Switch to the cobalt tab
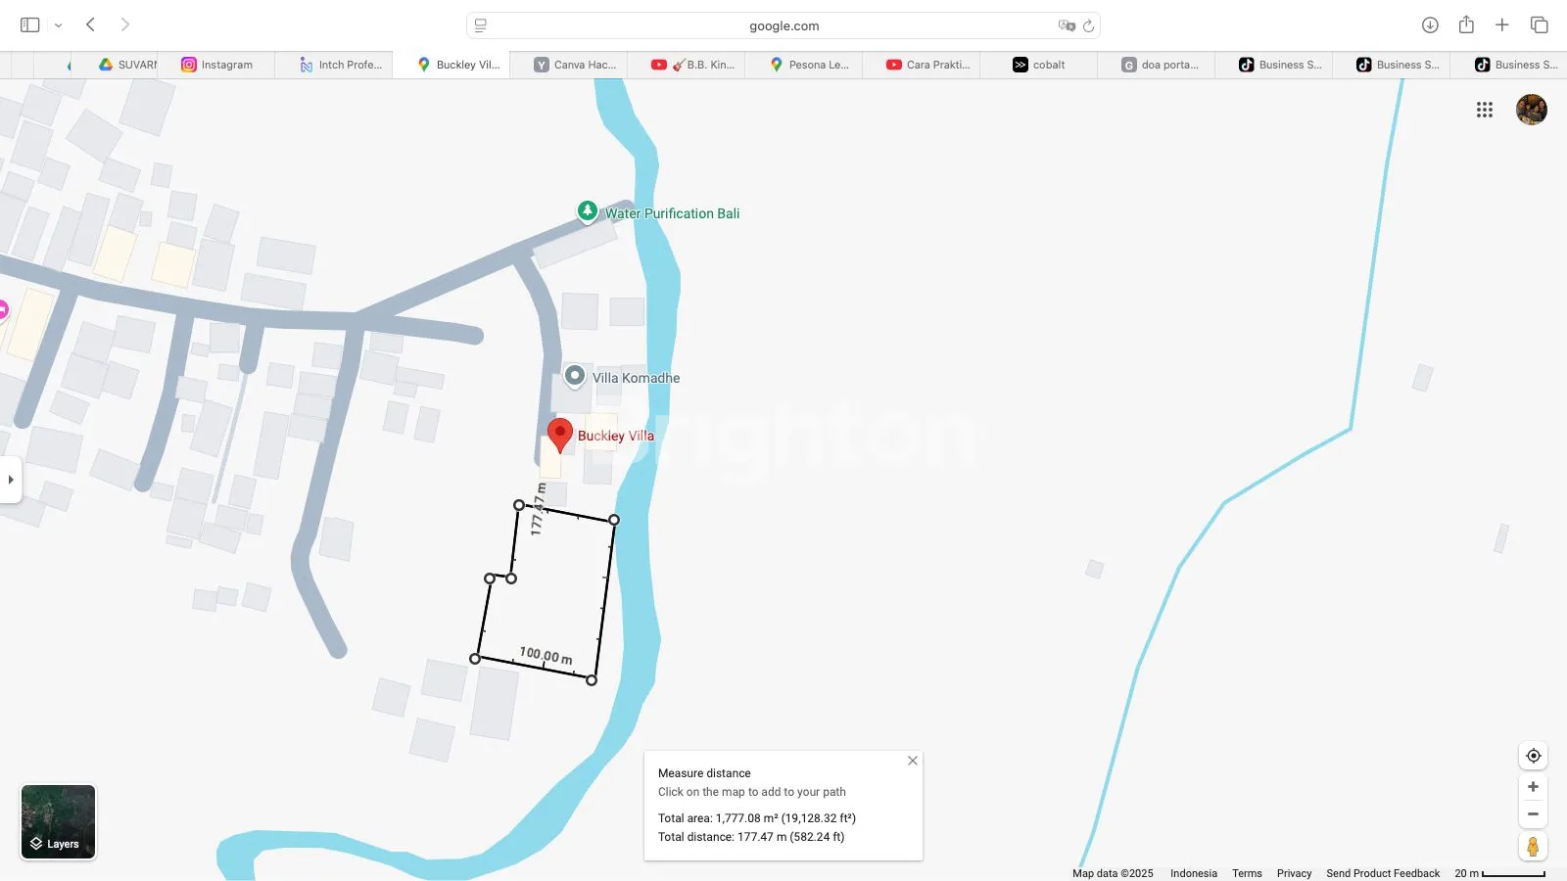 [x=1039, y=65]
